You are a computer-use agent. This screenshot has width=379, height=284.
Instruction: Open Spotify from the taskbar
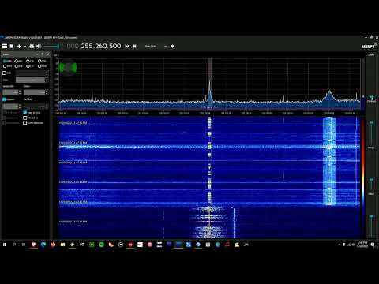pyautogui.click(x=101, y=245)
